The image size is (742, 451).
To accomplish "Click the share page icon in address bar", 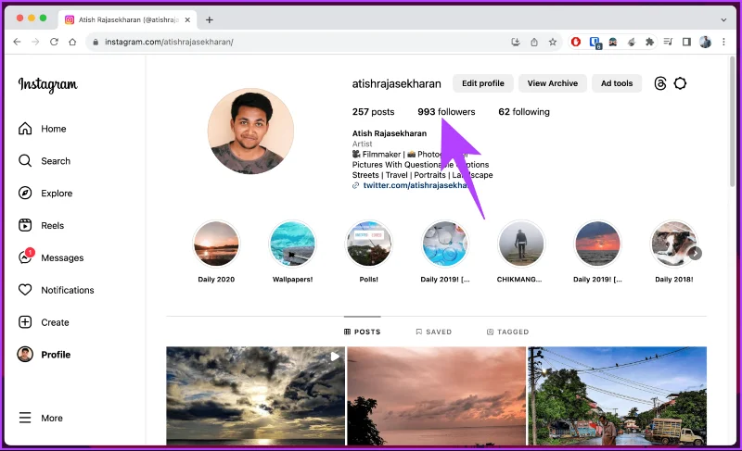I will coord(534,42).
